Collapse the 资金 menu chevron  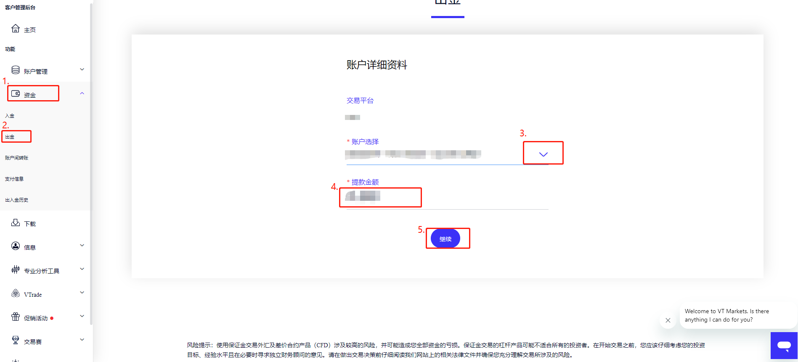pos(82,93)
